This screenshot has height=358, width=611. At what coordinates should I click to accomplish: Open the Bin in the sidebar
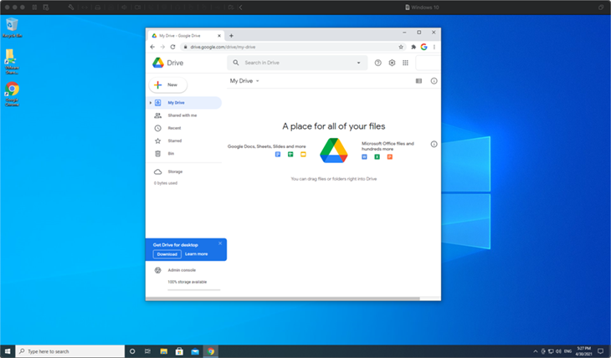click(x=171, y=153)
